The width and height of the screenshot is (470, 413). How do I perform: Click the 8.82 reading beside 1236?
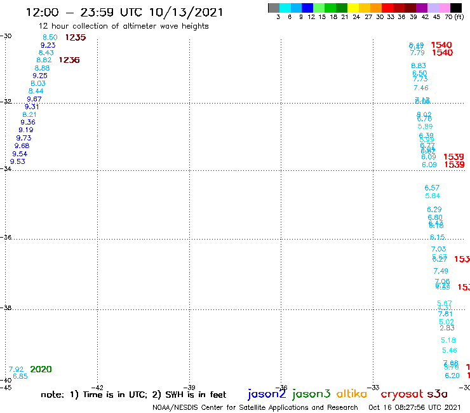(x=44, y=60)
